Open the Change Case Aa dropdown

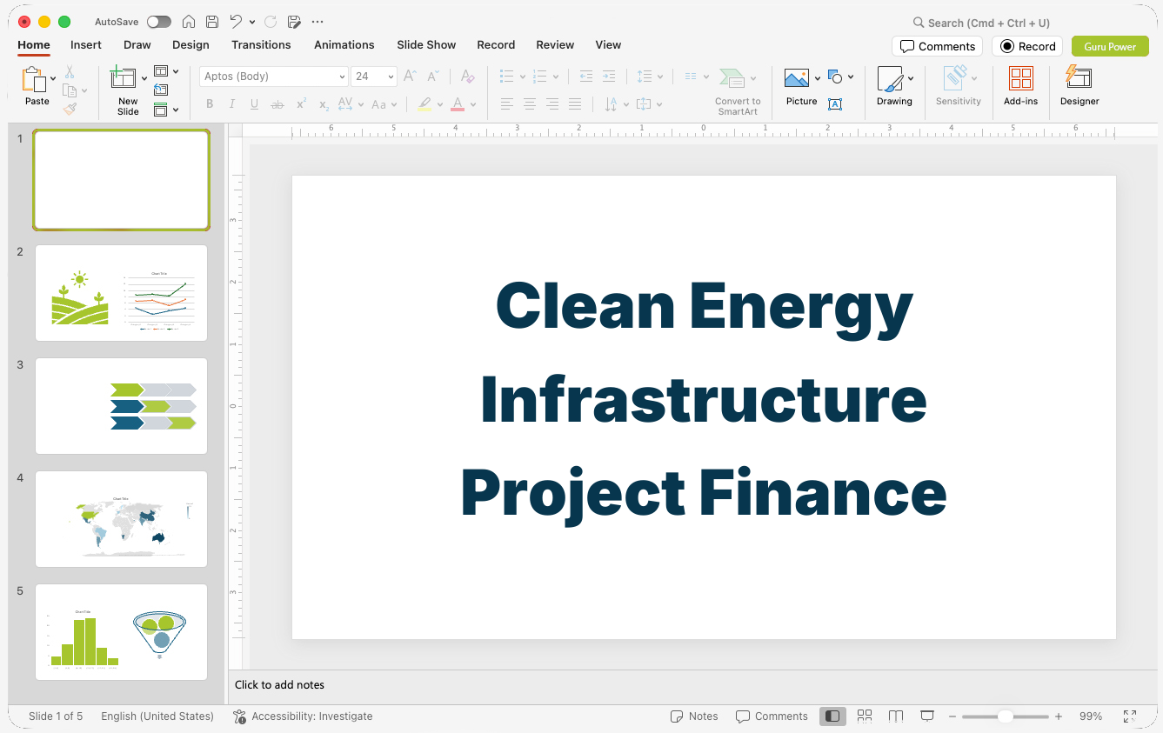click(384, 104)
